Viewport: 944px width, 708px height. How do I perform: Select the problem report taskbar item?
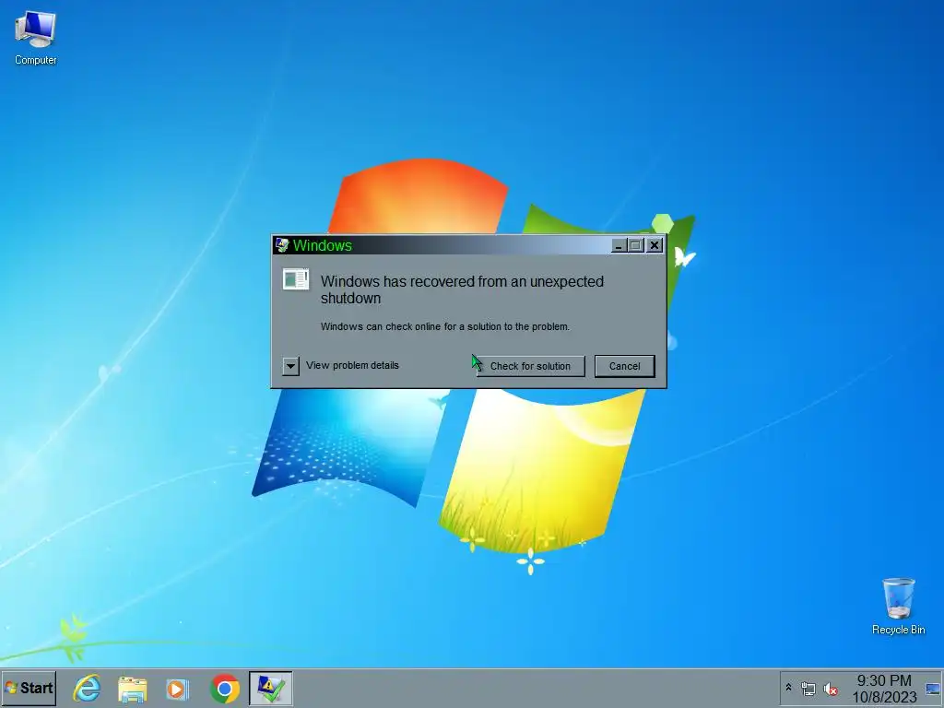[271, 688]
